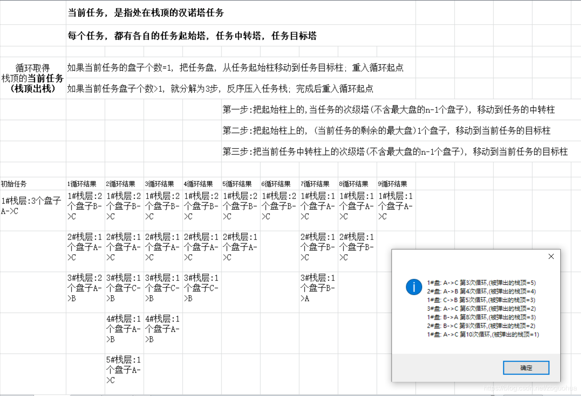Select the '7循环结果' header cell
Screen dimensions: 581x396
tap(319, 184)
